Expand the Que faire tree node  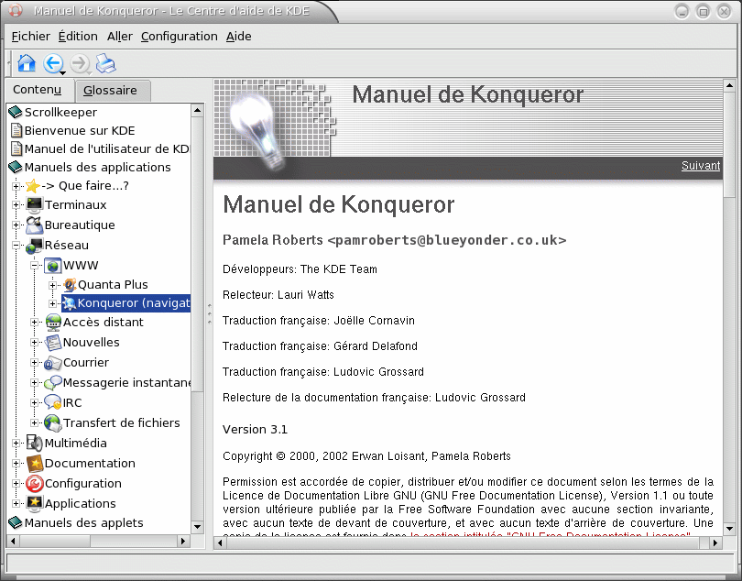pyautogui.click(x=16, y=186)
